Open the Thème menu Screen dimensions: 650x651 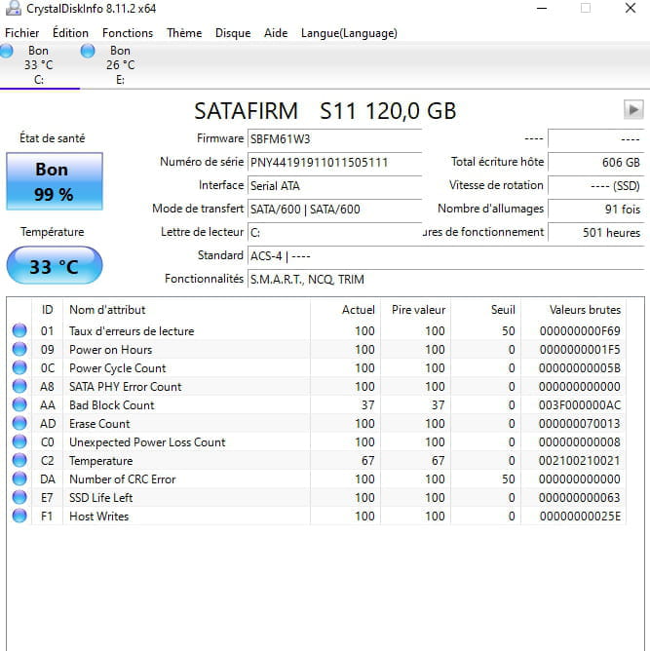pyautogui.click(x=184, y=33)
